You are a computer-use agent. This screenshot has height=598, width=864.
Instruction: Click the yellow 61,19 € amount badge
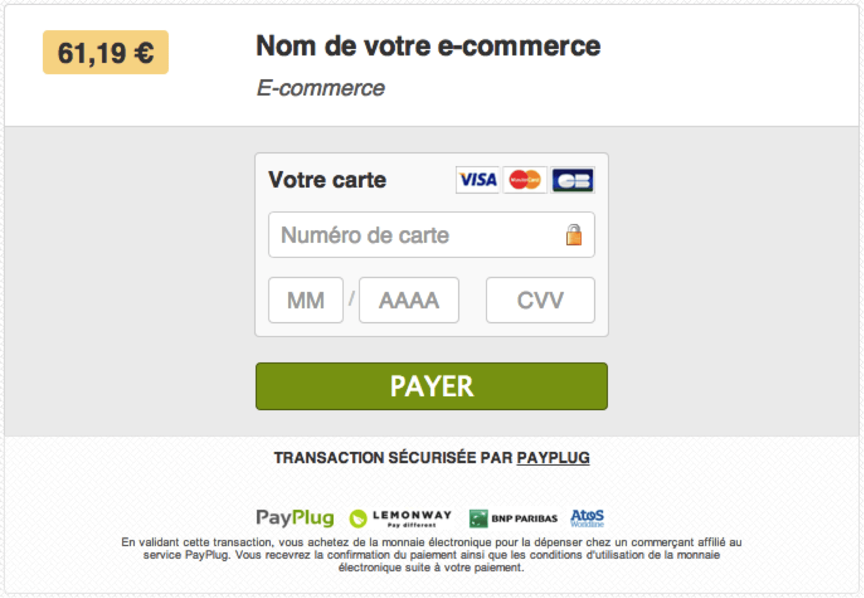tap(105, 53)
